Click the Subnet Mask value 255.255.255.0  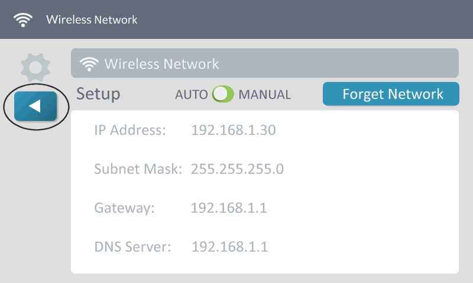(237, 169)
